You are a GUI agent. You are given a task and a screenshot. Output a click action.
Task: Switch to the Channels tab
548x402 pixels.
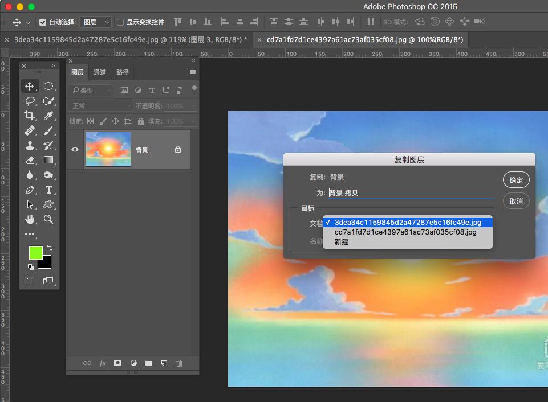(100, 72)
